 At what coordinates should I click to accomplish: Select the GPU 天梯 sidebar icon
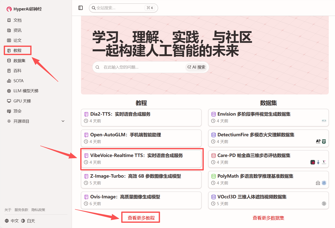(21, 101)
